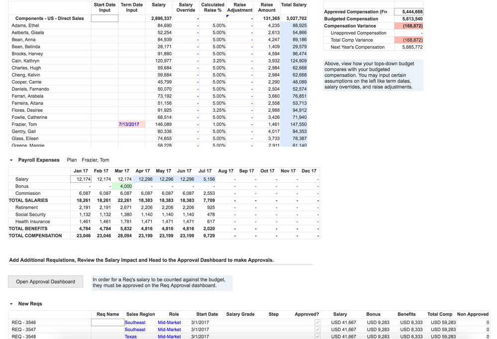Check the Approved checkbox for REQ - 3548
Screen dimensions: 497x339
click(317, 337)
